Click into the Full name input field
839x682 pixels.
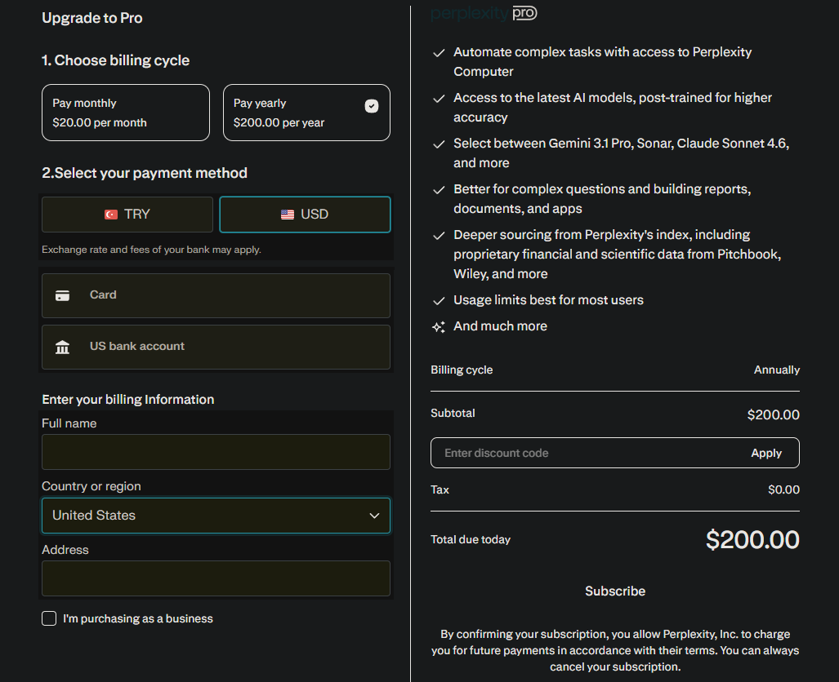click(216, 452)
